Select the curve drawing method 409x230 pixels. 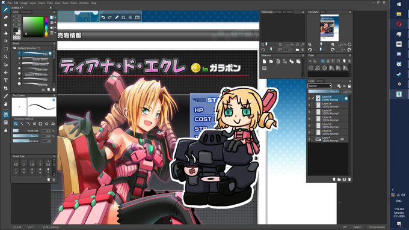pyautogui.click(x=28, y=124)
